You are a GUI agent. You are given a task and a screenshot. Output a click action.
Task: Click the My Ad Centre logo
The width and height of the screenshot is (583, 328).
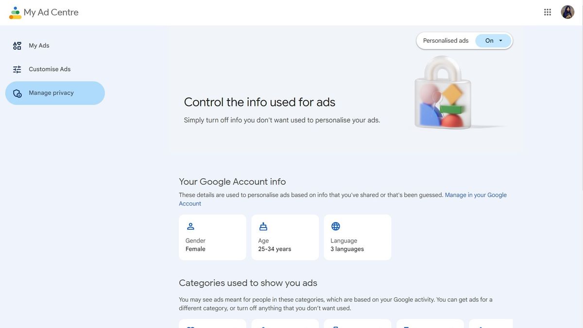coord(15,11)
